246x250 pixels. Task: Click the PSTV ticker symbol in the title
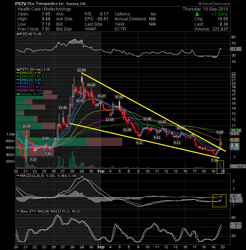(x=21, y=4)
